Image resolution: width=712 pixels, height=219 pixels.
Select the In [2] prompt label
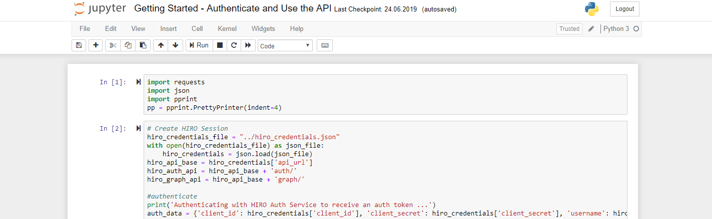pyautogui.click(x=113, y=128)
